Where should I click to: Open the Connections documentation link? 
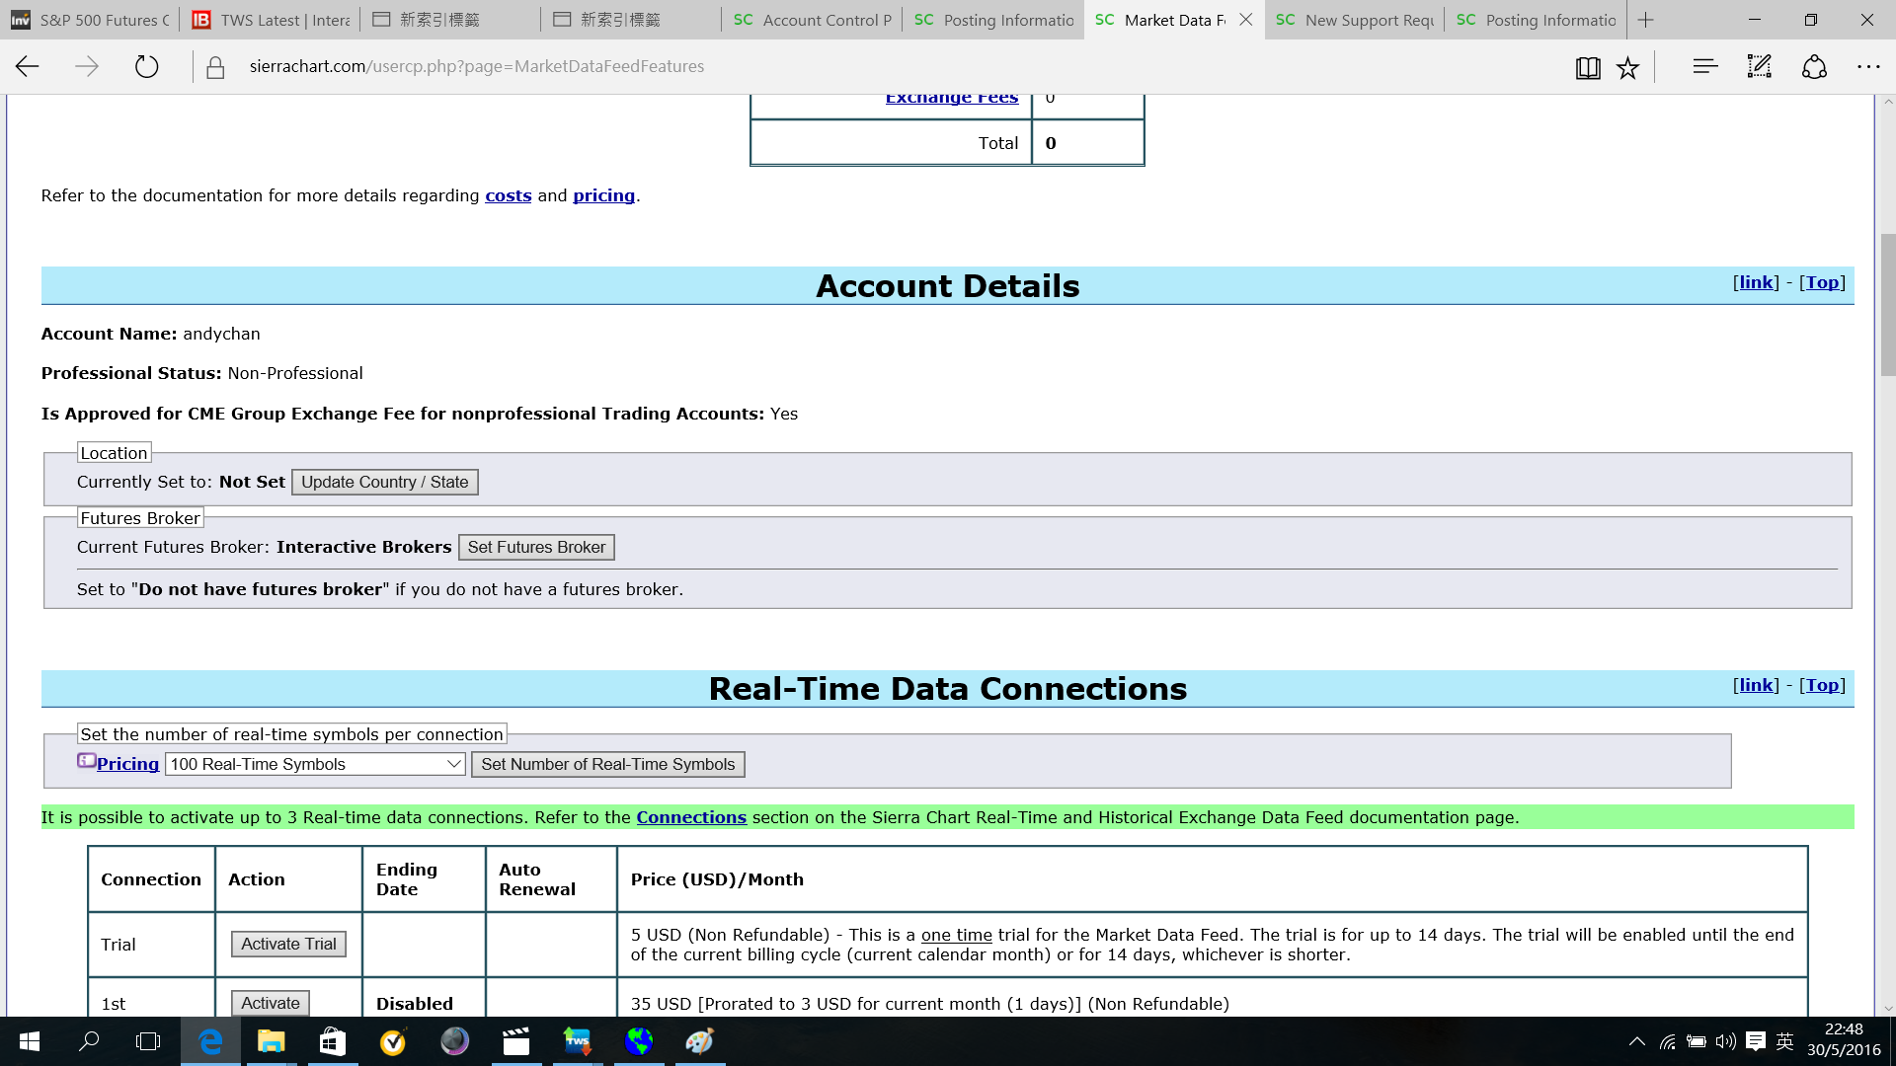tap(690, 817)
